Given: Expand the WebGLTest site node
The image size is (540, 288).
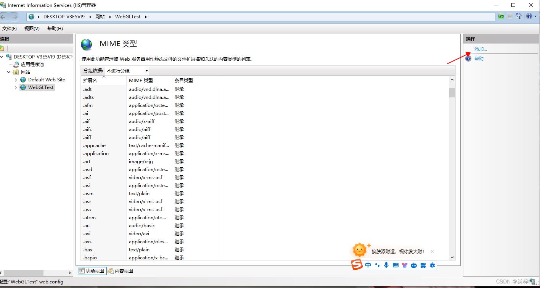Looking at the screenshot, I should 16,87.
